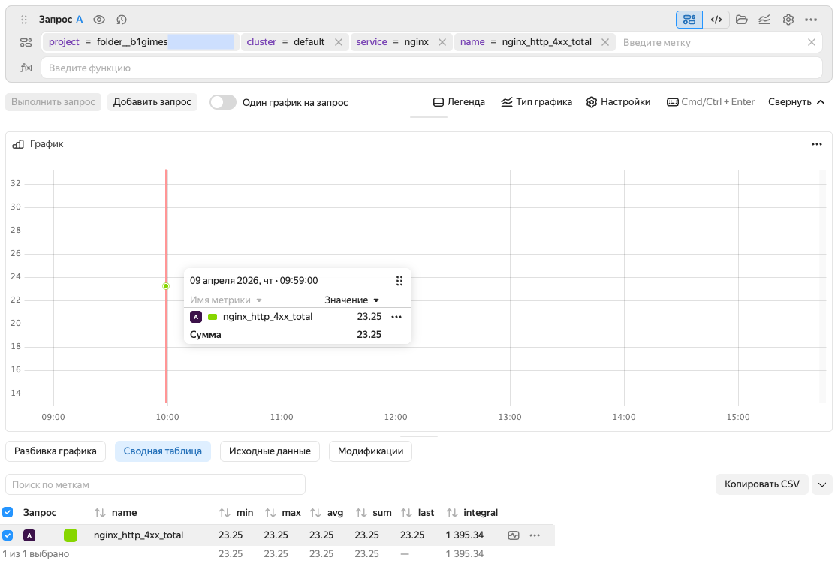Open Тип графика chart type selector
The image size is (838, 576).
536,102
